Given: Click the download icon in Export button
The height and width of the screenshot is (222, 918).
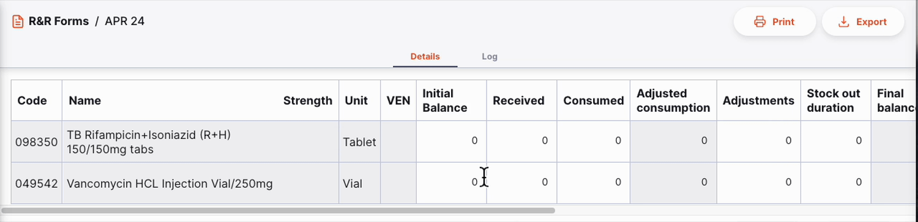Looking at the screenshot, I should coord(843,22).
